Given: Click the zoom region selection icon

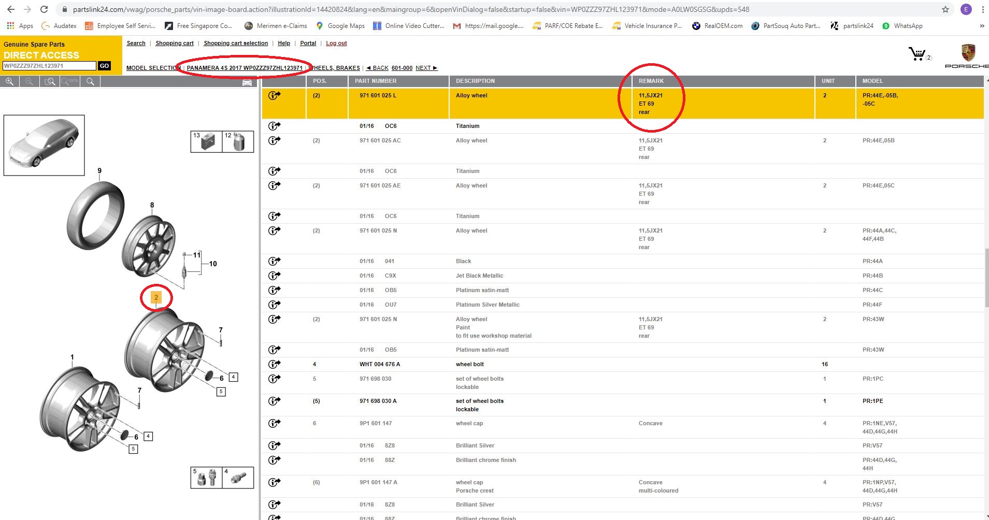Looking at the screenshot, I should click(x=50, y=82).
